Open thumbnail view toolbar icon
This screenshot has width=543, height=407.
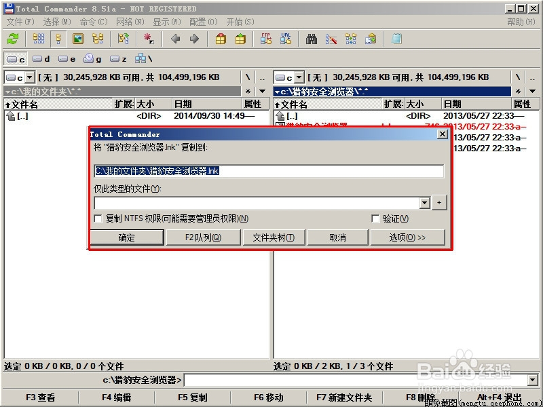(x=78, y=39)
